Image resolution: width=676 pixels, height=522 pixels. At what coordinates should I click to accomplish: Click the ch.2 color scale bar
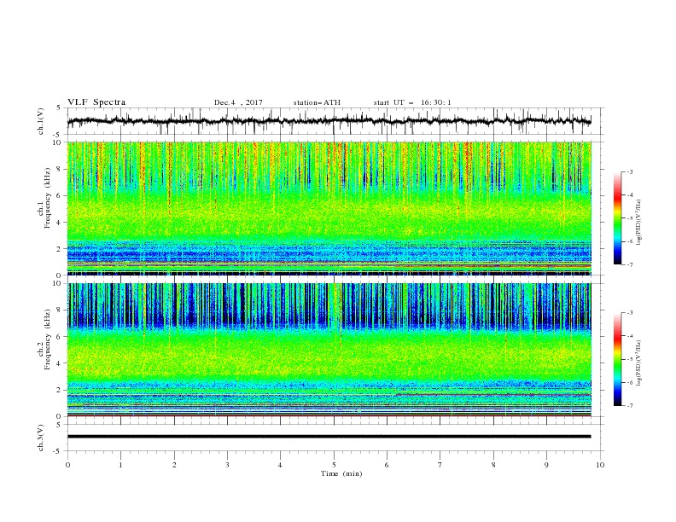tap(617, 359)
